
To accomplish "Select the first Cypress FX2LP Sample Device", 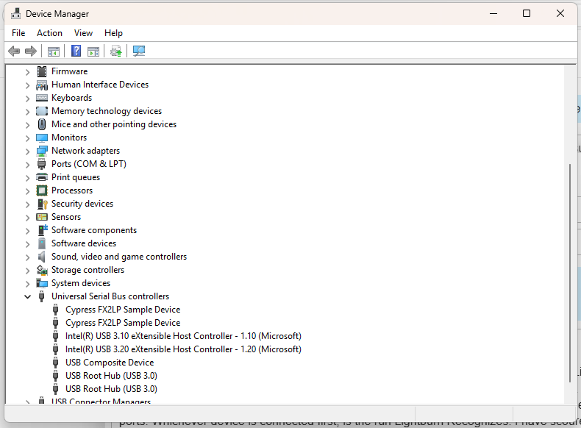I will [x=122, y=310].
